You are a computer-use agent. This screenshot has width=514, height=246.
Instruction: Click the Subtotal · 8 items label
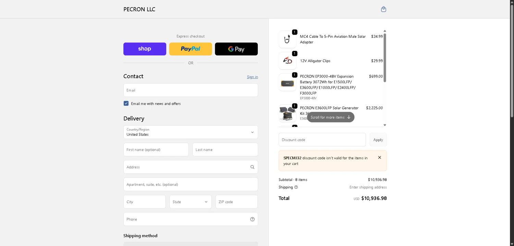pyautogui.click(x=293, y=180)
